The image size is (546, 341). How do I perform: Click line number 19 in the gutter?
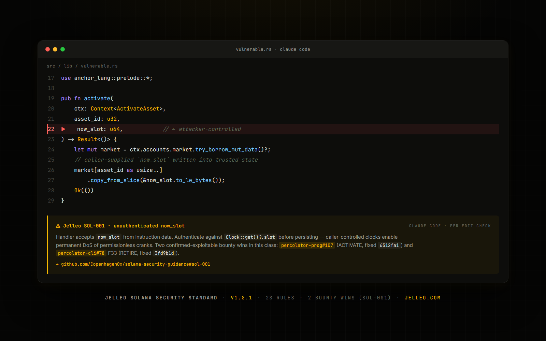click(51, 99)
